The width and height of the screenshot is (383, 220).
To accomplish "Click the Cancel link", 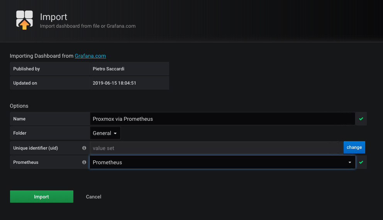I will pyautogui.click(x=93, y=197).
